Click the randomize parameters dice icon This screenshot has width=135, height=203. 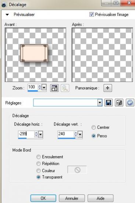[x=119, y=103]
